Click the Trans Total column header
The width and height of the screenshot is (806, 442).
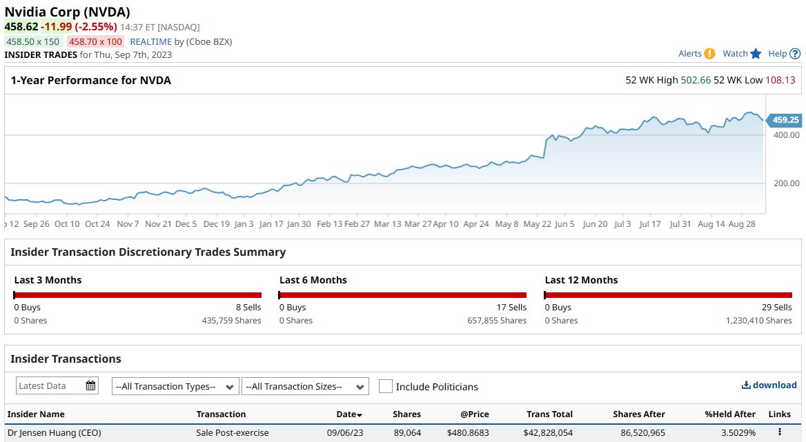549,414
